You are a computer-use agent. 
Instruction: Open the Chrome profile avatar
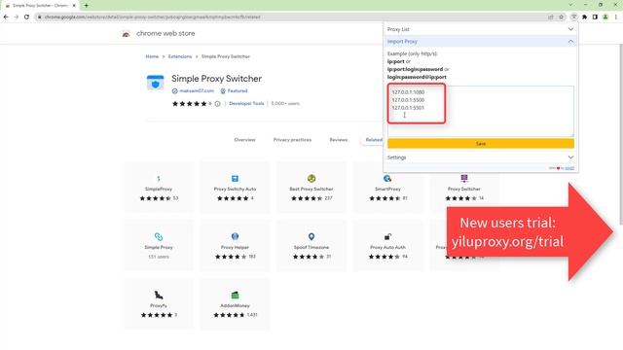tap(605, 17)
